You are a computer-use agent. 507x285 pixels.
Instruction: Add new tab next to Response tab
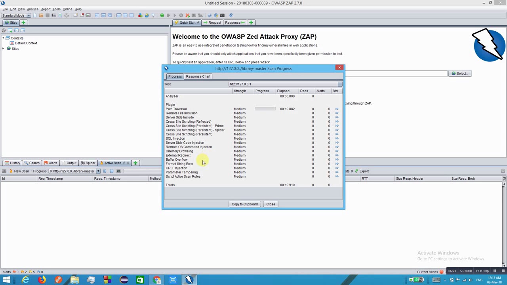[x=251, y=23]
